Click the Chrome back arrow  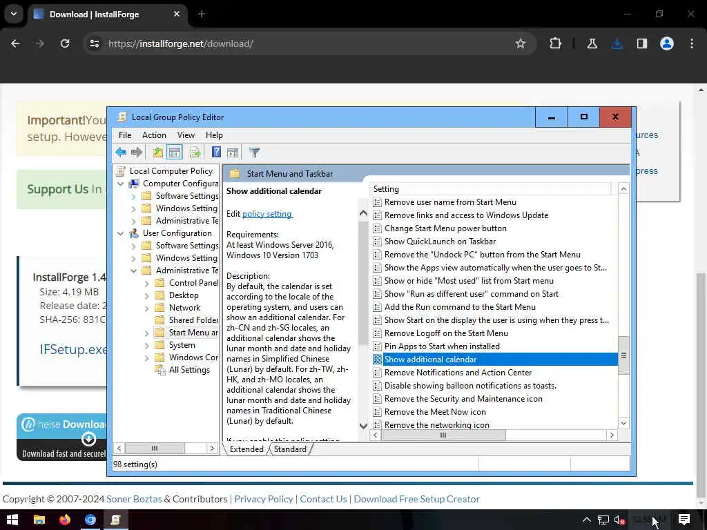15,43
